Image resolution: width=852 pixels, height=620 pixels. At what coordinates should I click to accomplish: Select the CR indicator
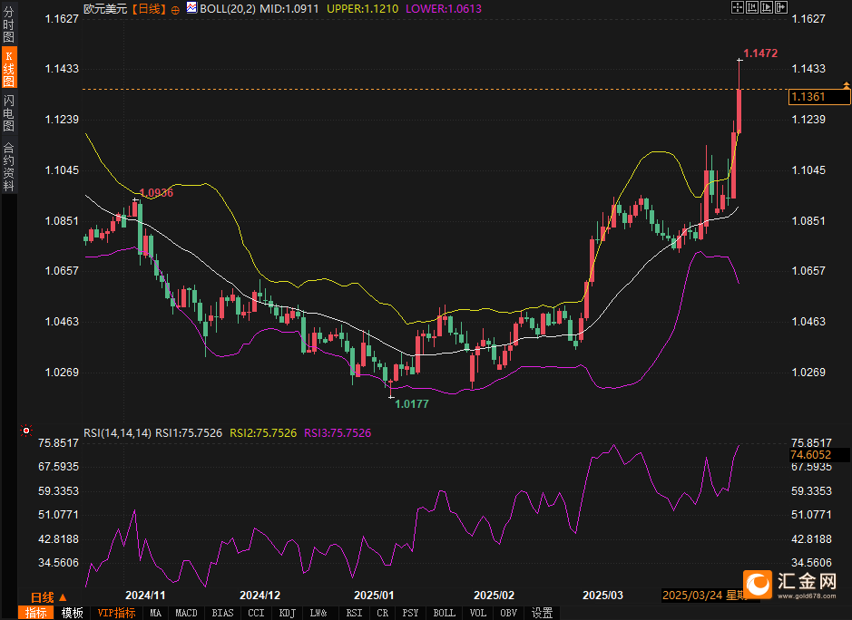(x=383, y=613)
